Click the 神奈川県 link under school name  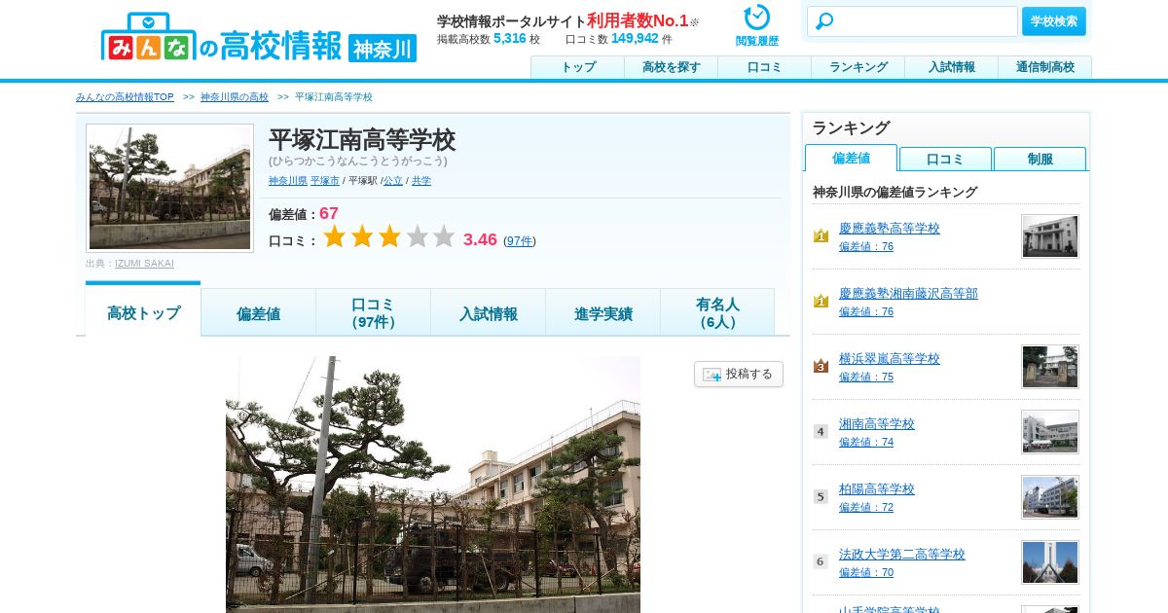point(288,181)
